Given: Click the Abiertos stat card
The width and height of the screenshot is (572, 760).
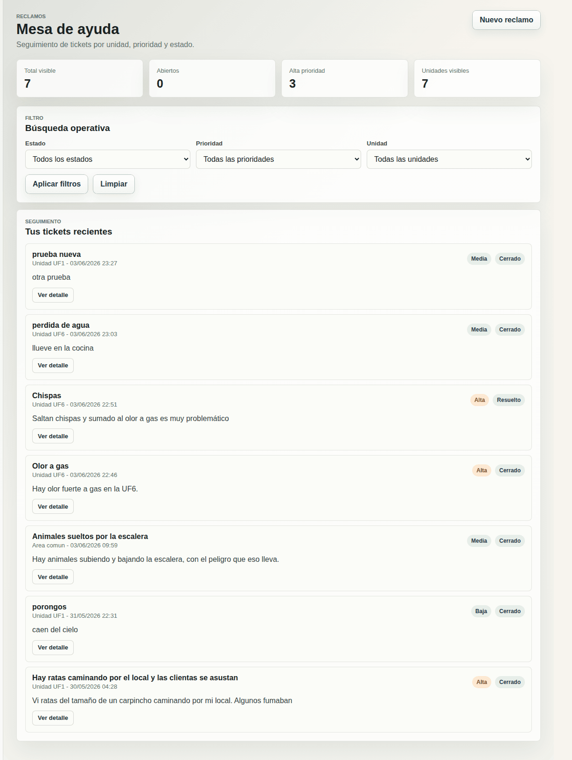Looking at the screenshot, I should coord(212,78).
